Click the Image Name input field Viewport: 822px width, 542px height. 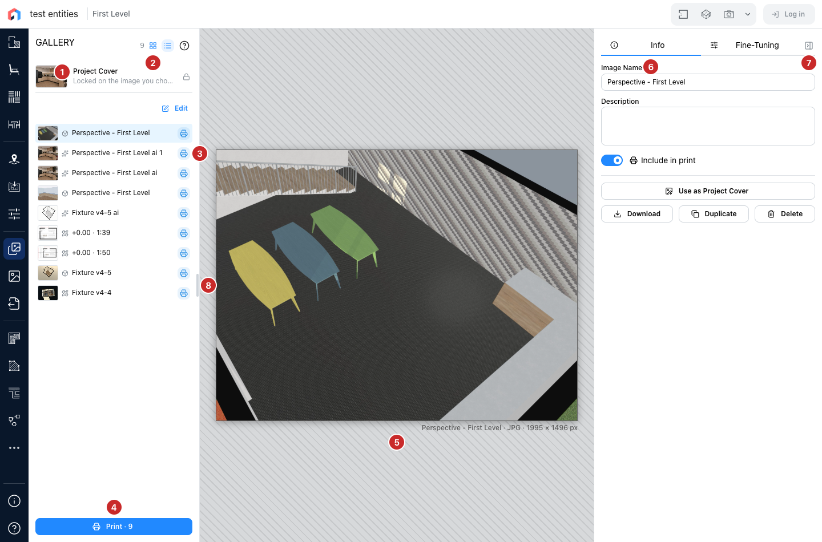point(708,82)
